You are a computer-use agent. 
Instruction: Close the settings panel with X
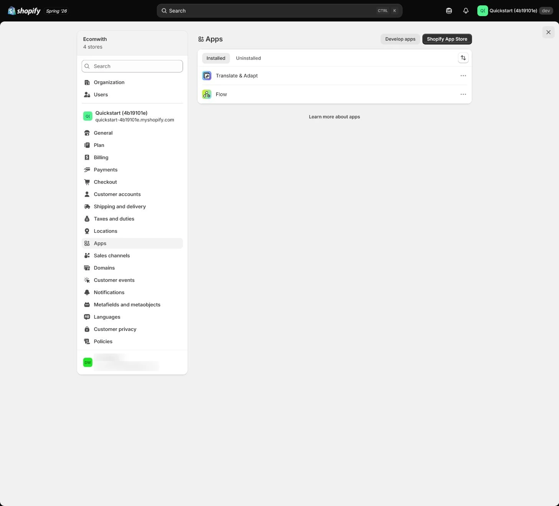point(548,32)
